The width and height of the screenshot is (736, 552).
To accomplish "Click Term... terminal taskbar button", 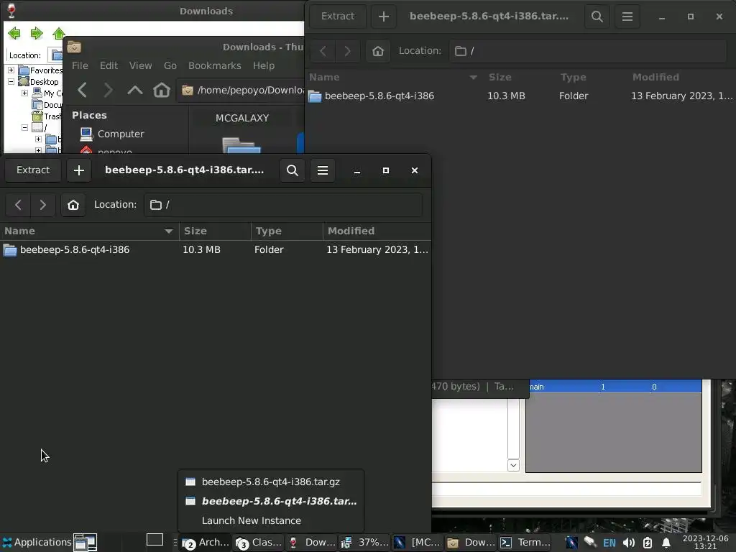I will 525,542.
